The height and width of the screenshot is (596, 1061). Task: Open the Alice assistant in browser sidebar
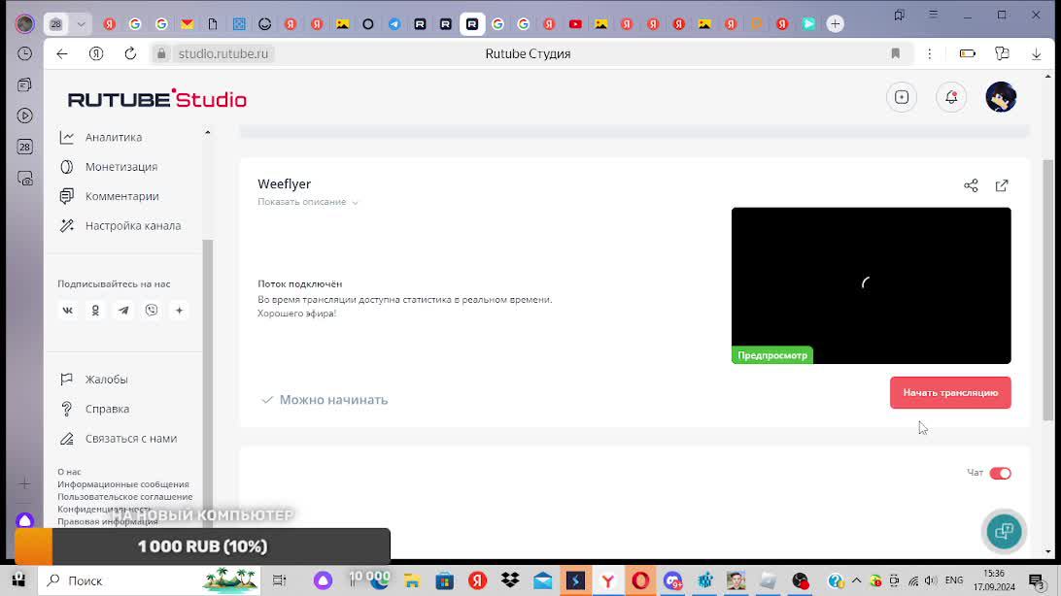click(25, 521)
